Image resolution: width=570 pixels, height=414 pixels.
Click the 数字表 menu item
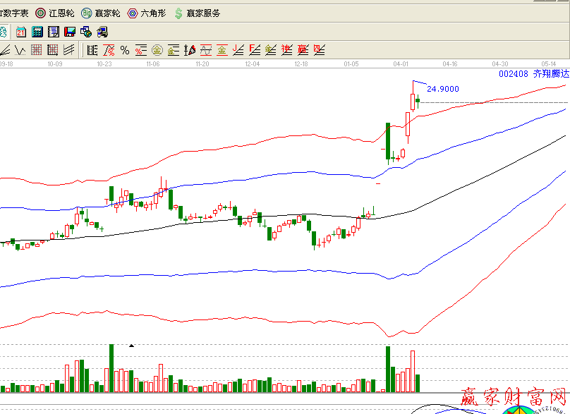click(14, 13)
